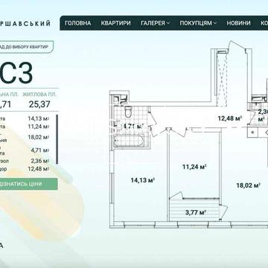Click the 18,02 м² room label on plan

pos(248,185)
